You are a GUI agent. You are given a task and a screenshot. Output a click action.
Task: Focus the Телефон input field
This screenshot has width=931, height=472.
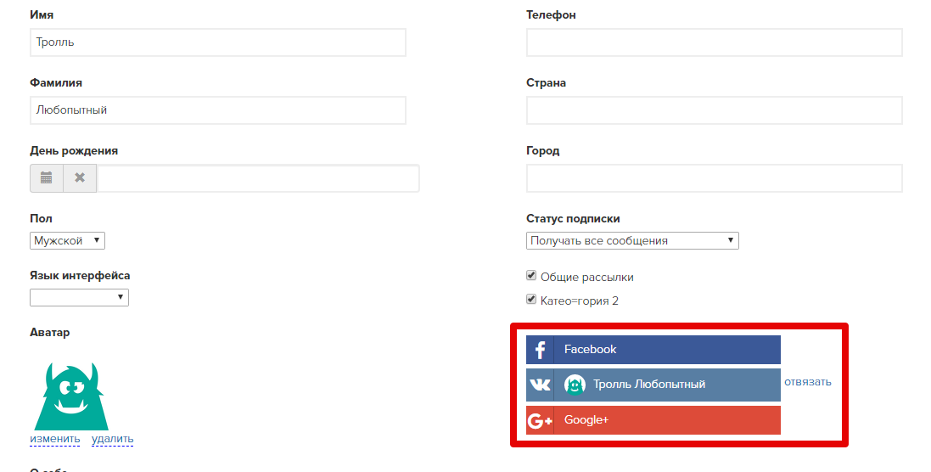pos(715,42)
